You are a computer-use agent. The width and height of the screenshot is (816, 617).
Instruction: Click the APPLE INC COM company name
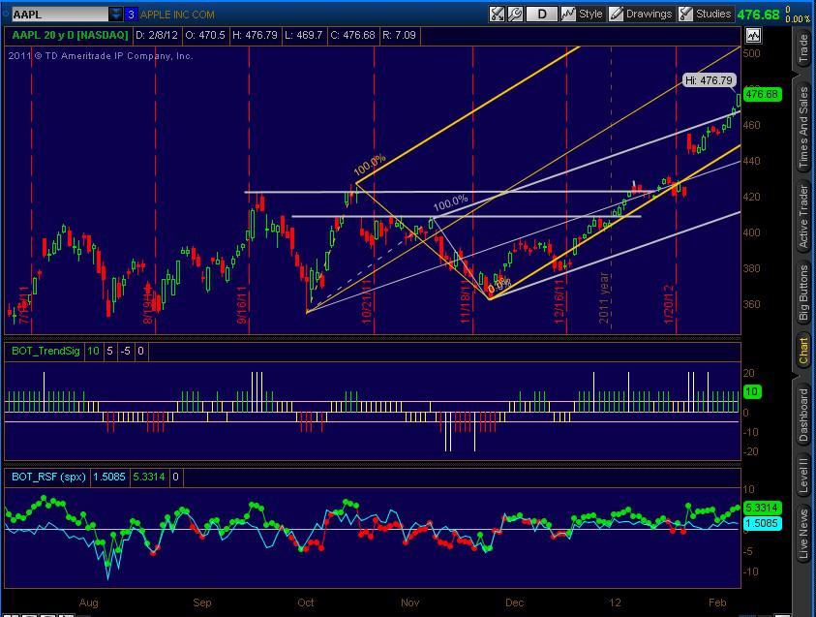tap(177, 15)
